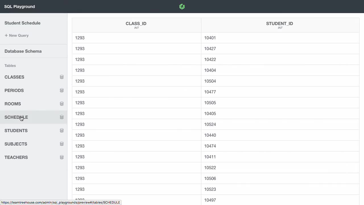Click the SQL Playground title

[x=19, y=6]
